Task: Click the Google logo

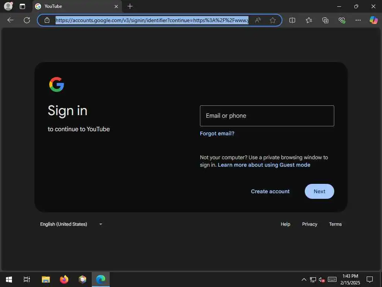Action: [x=57, y=84]
